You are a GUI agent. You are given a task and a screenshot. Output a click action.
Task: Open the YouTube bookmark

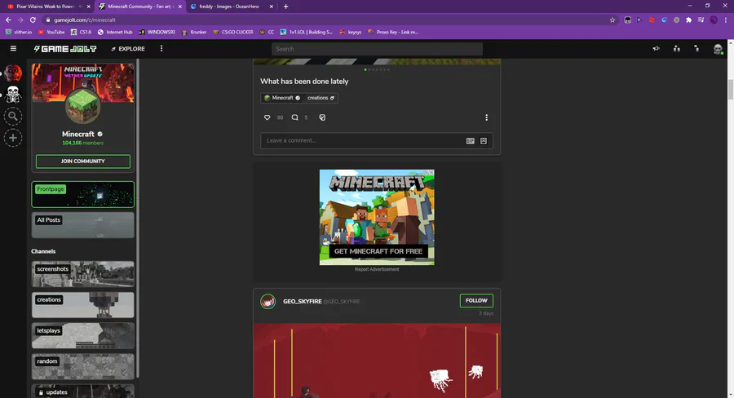click(x=51, y=33)
